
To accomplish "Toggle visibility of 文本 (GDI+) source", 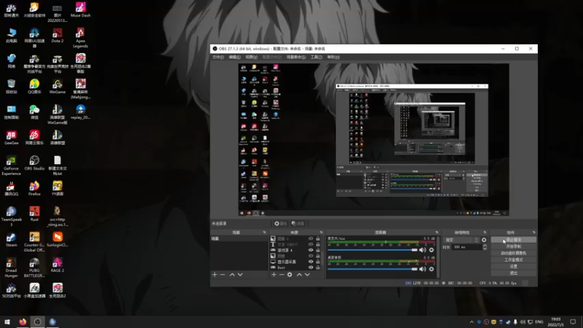I will point(311,244).
